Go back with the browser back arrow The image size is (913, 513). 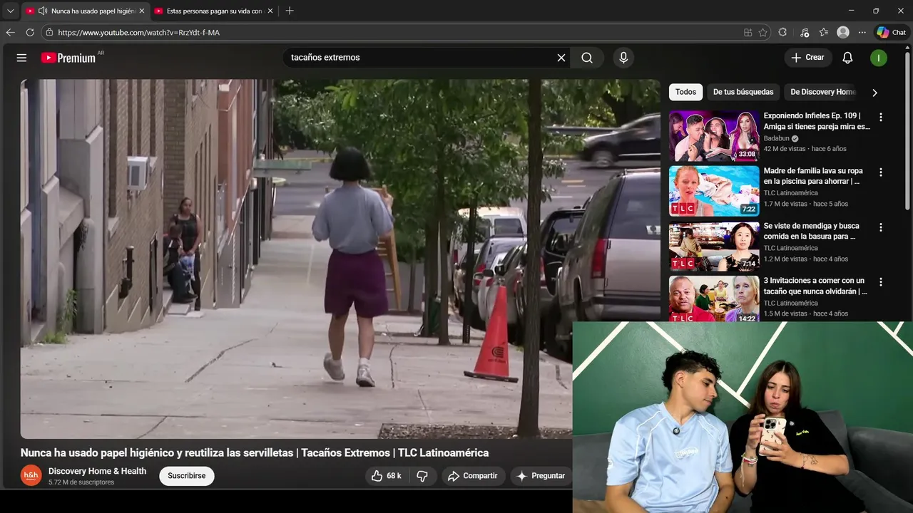click(x=10, y=32)
